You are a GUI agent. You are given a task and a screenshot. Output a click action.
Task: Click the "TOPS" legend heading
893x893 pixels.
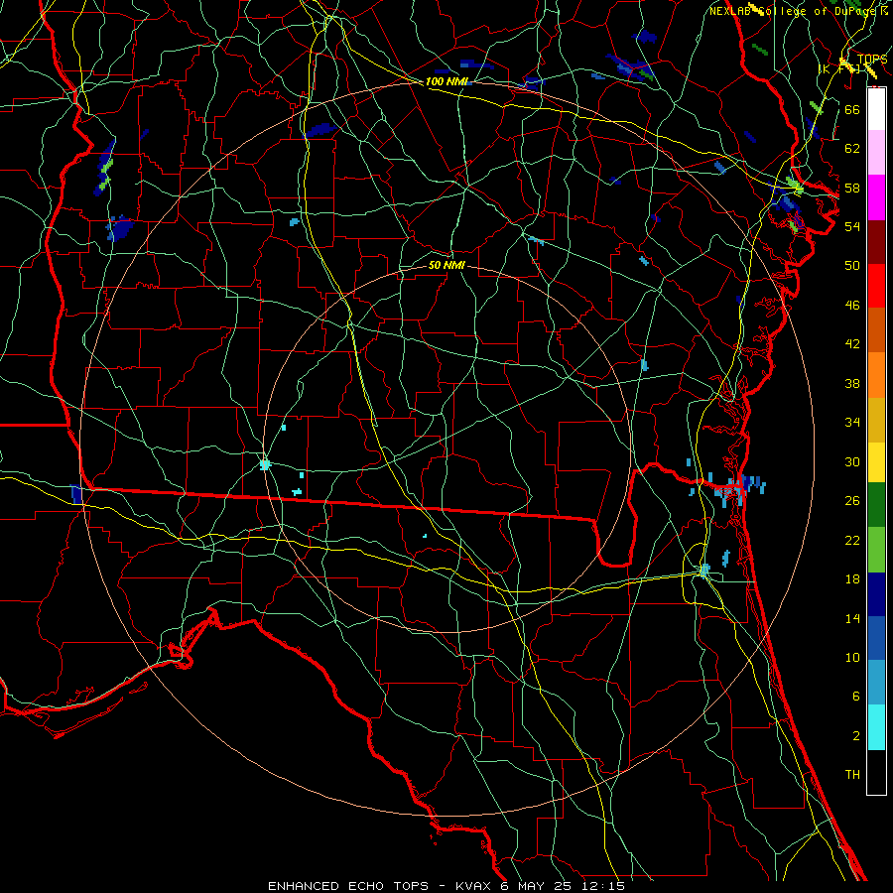point(872,60)
